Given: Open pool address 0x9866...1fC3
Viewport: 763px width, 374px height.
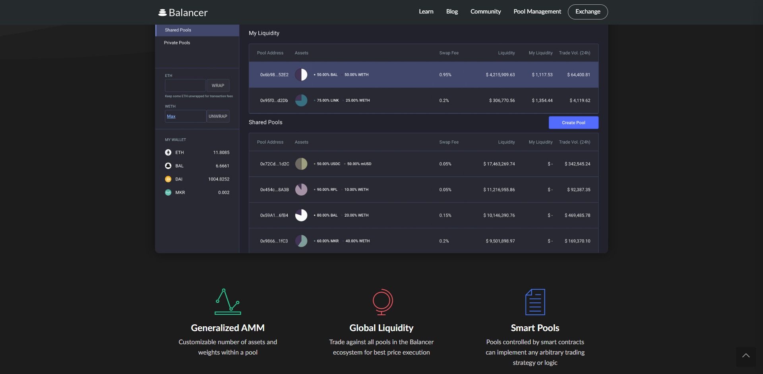Looking at the screenshot, I should click(x=274, y=241).
